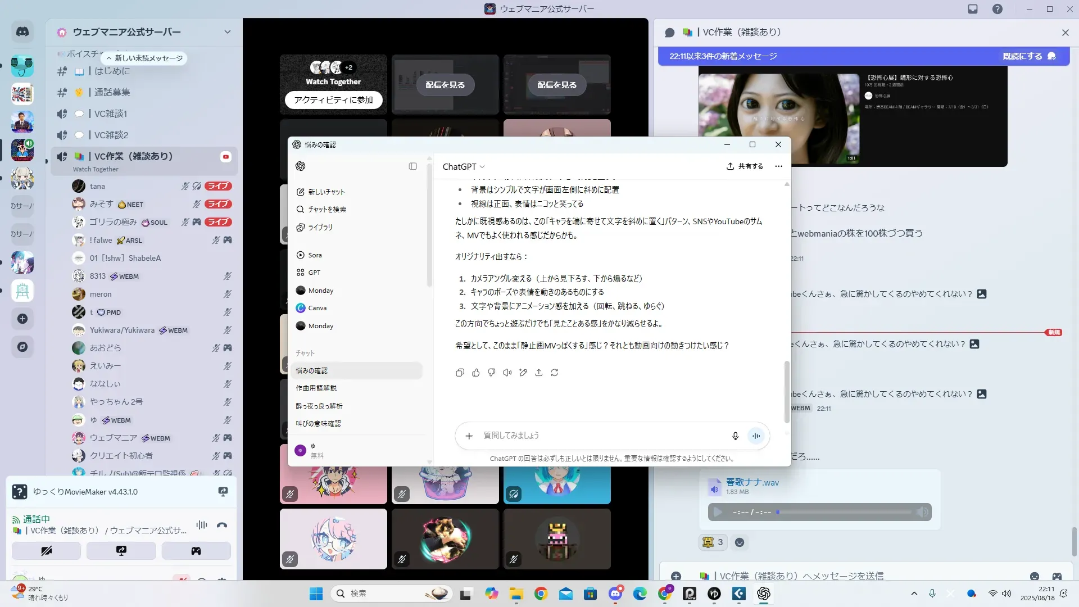Regenerate the ChatGPT response

tap(555, 373)
